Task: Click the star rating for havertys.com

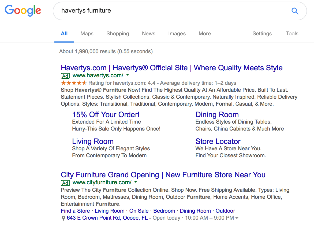Action: [74, 83]
